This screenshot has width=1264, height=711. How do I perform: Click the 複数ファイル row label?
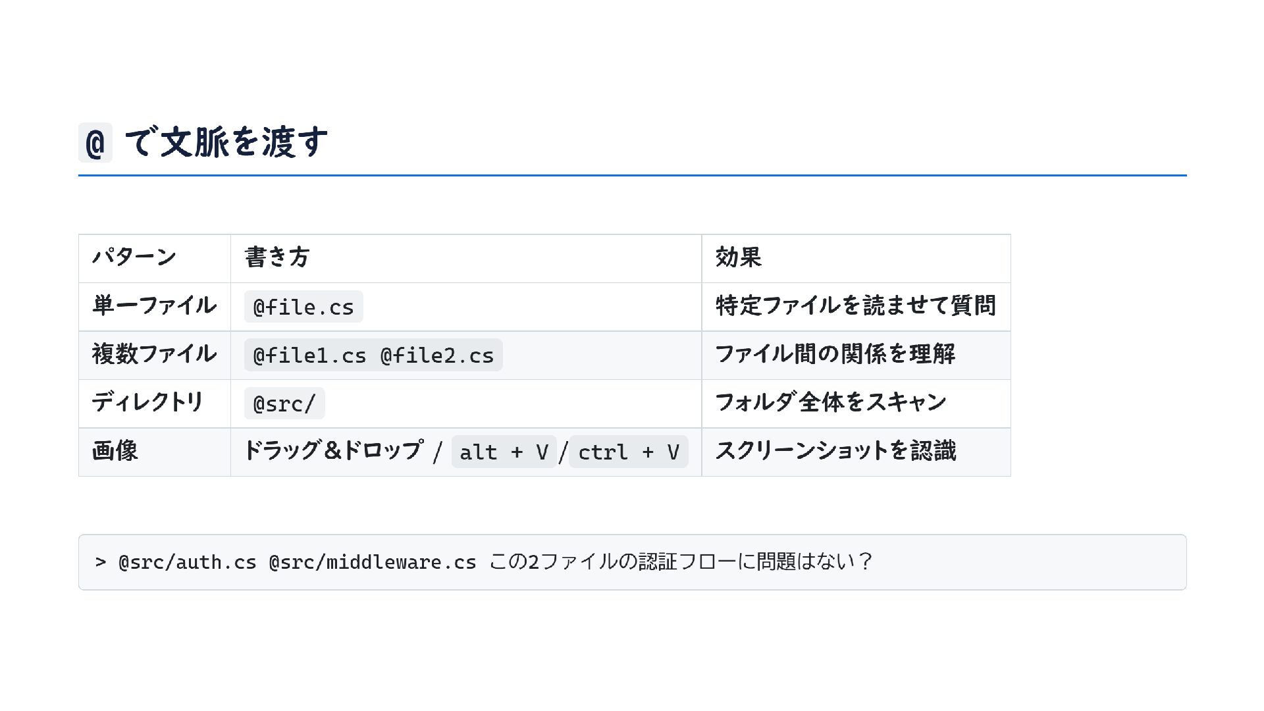[154, 355]
